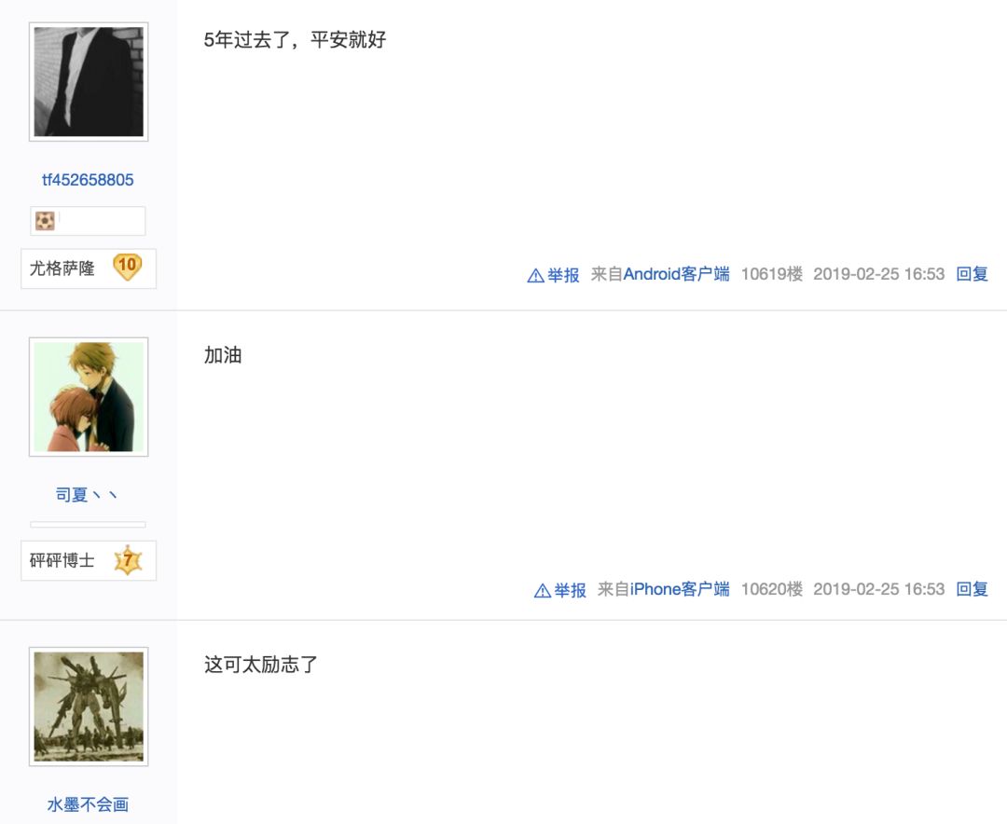Open the iPhone客户端 link
Viewport: 1007px width, 824px height.
point(680,589)
